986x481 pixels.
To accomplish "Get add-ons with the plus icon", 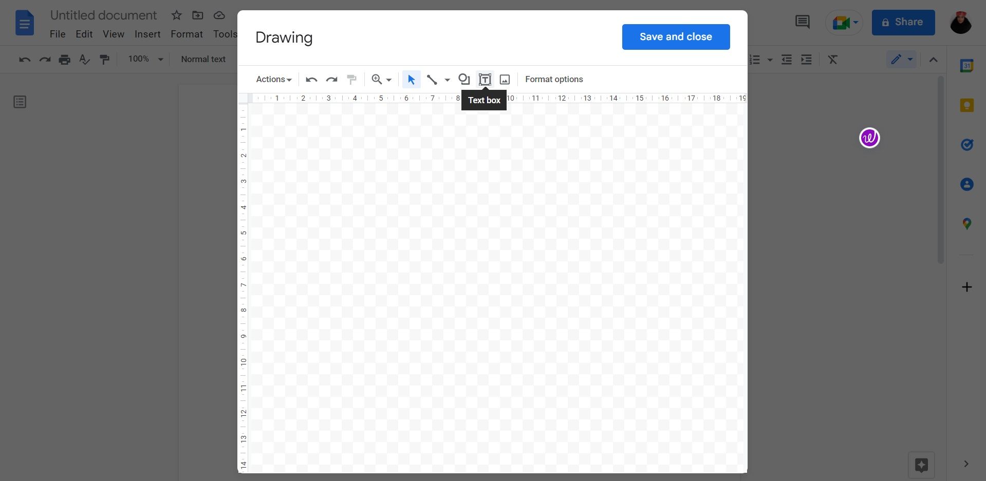I will [967, 287].
